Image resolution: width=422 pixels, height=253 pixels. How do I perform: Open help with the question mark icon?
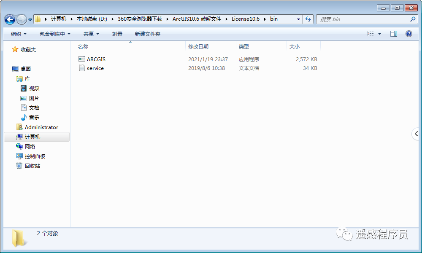pyautogui.click(x=408, y=34)
